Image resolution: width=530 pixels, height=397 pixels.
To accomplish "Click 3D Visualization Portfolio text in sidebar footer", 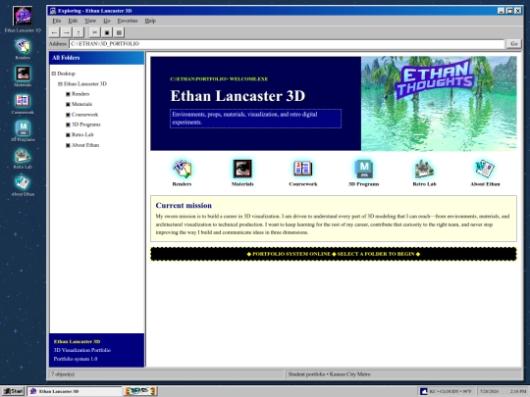I will coord(82,350).
